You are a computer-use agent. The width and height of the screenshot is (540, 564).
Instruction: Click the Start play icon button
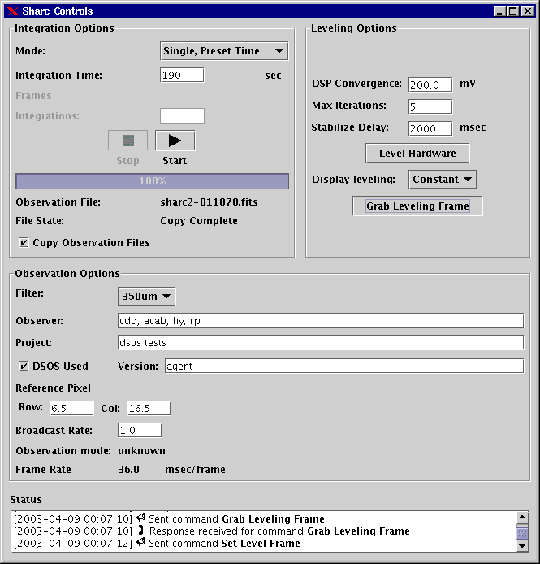pyautogui.click(x=175, y=141)
